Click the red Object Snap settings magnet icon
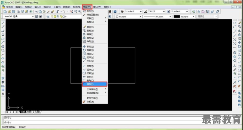 [x=235, y=92]
